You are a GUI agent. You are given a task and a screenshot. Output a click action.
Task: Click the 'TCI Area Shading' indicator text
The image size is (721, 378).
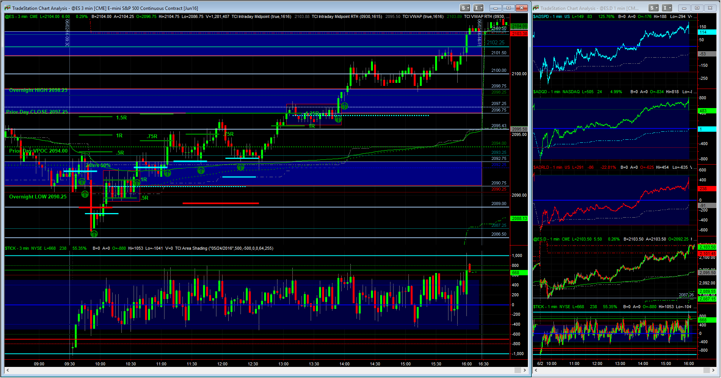pos(224,248)
